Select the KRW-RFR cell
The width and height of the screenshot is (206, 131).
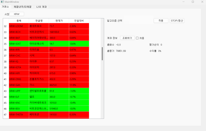click(19, 50)
